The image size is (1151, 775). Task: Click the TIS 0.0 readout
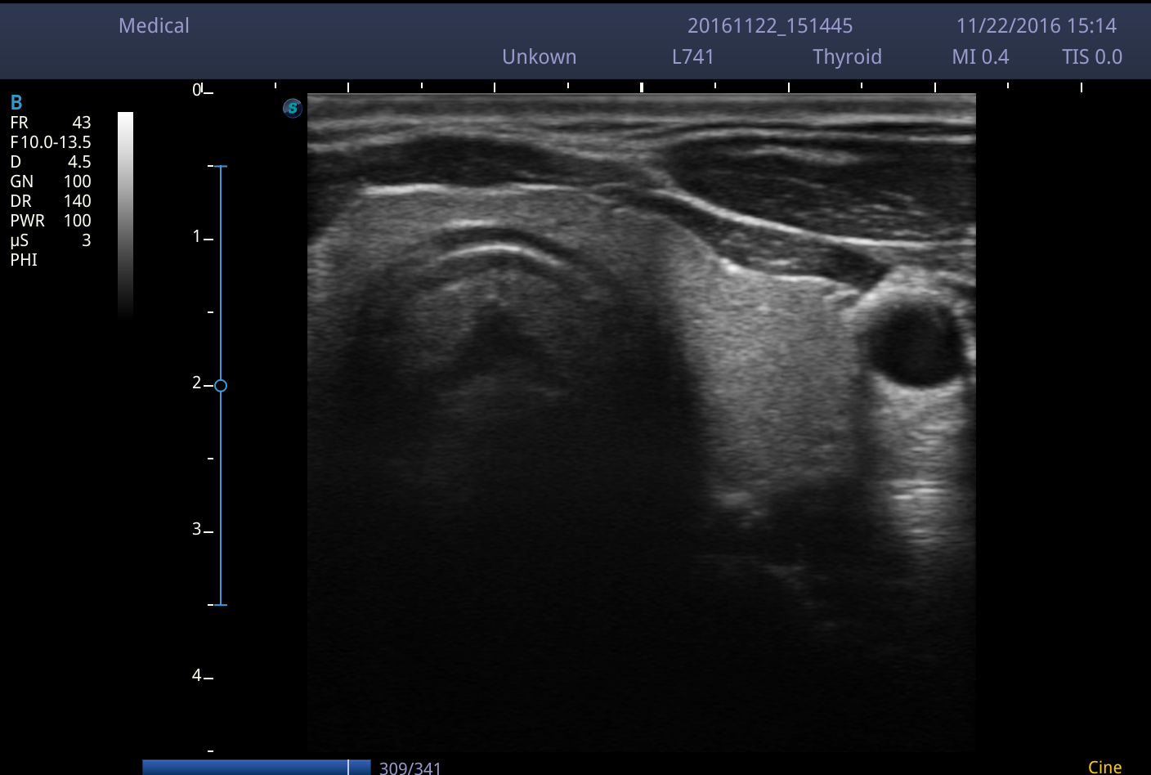(1092, 57)
